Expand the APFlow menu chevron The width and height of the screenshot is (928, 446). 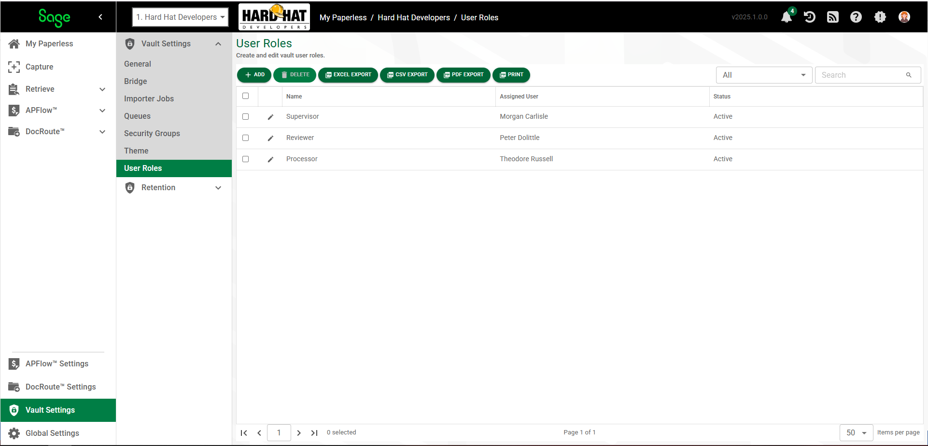pos(102,111)
